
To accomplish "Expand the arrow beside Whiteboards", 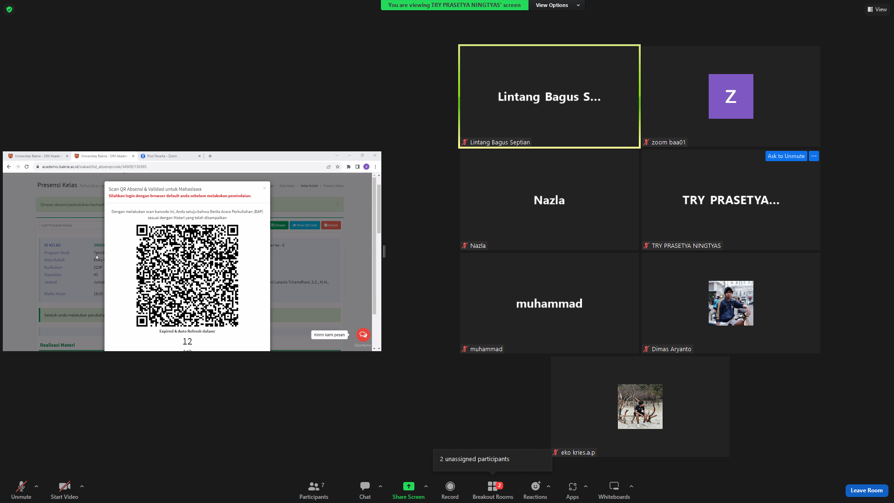I will 631,486.
